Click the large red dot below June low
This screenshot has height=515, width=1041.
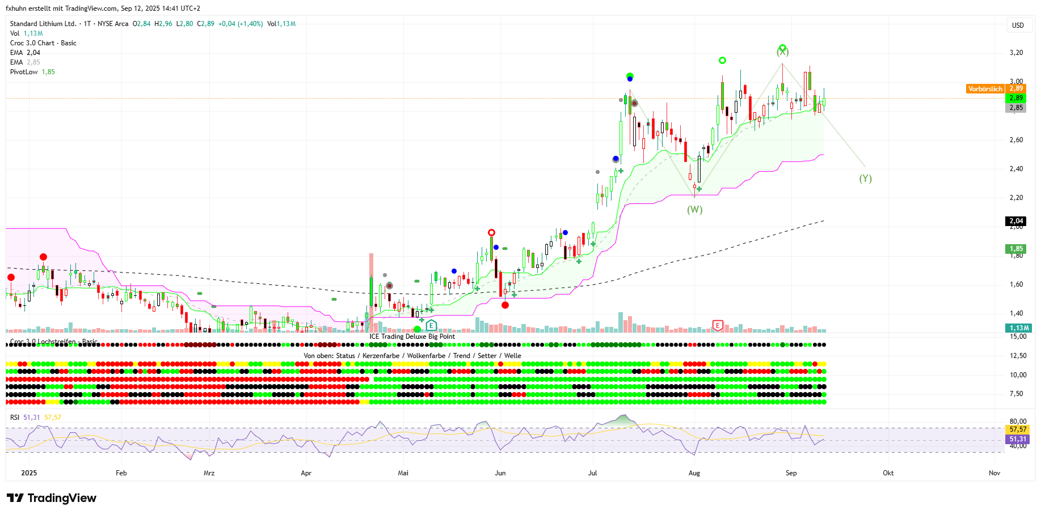click(x=505, y=305)
